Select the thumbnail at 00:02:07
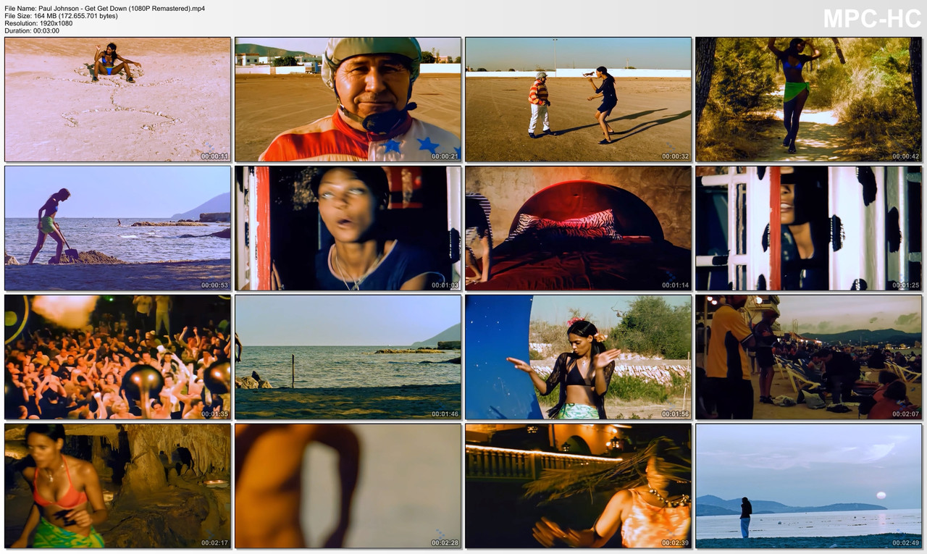Screen dimensions: 927x554 point(809,357)
